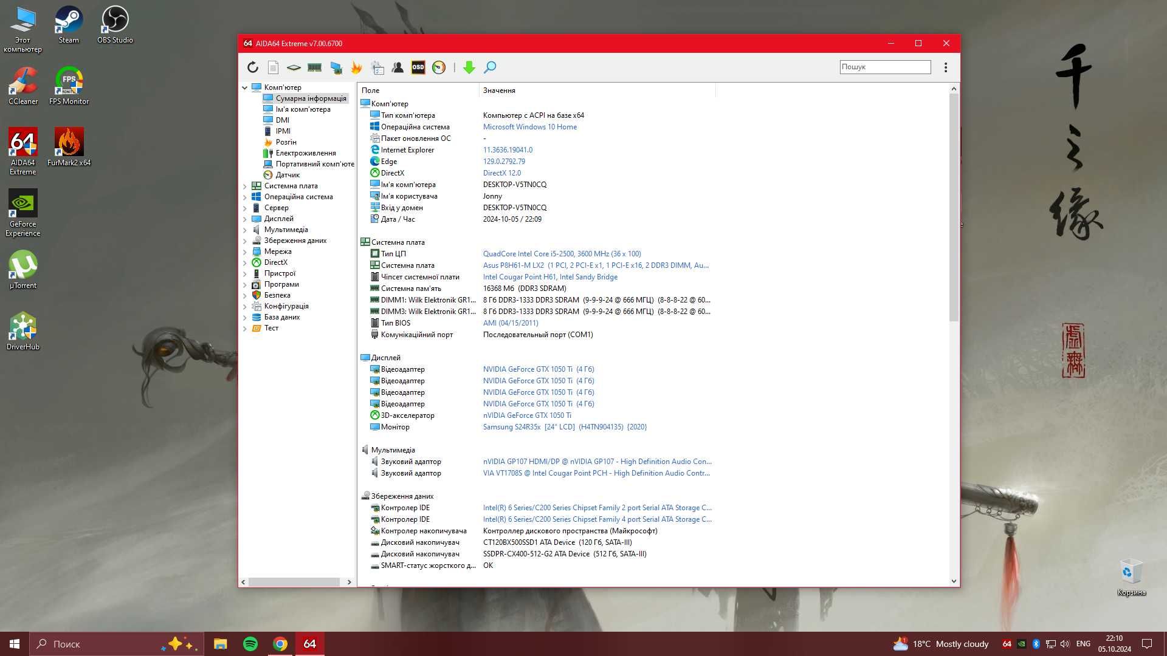Expand the Системна плата tree node
1167x656 pixels.
tap(245, 186)
